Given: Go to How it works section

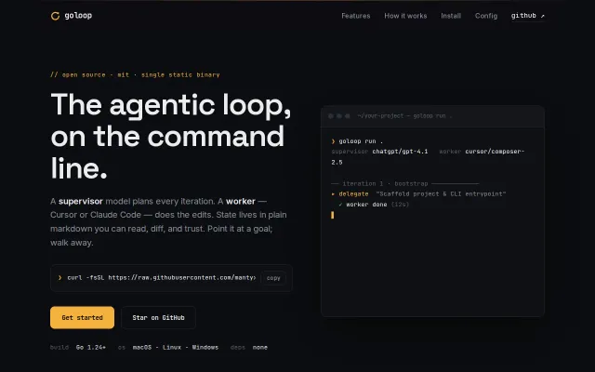Looking at the screenshot, I should click(405, 16).
